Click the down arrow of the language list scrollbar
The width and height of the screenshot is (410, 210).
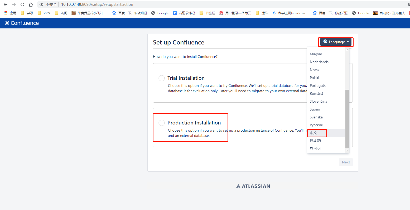point(347,151)
